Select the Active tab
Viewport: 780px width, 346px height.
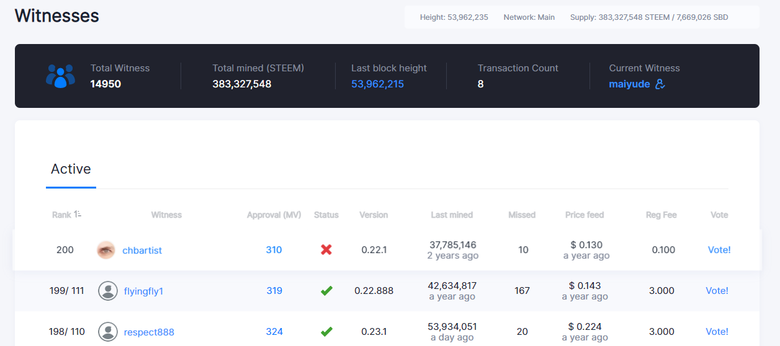pyautogui.click(x=71, y=169)
